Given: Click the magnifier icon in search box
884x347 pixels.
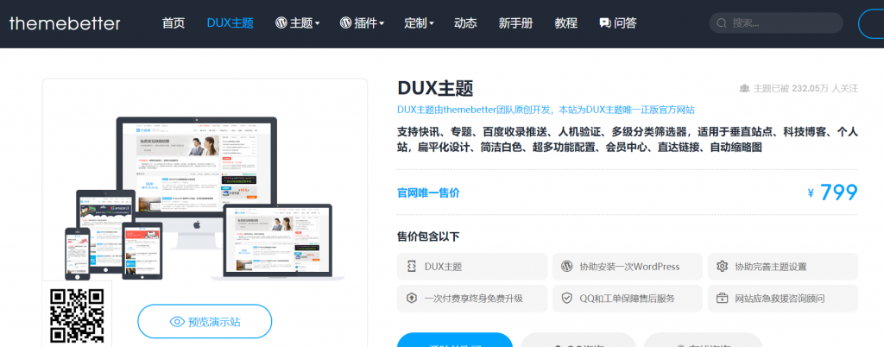Looking at the screenshot, I should 721,23.
